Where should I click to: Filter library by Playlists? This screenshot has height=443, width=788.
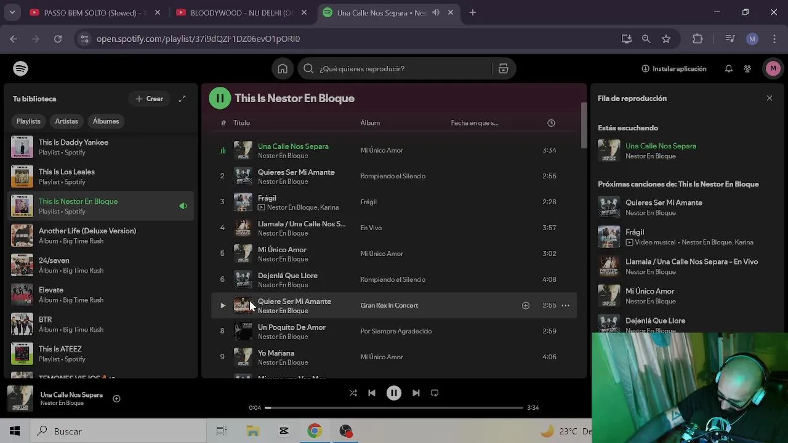click(x=28, y=121)
